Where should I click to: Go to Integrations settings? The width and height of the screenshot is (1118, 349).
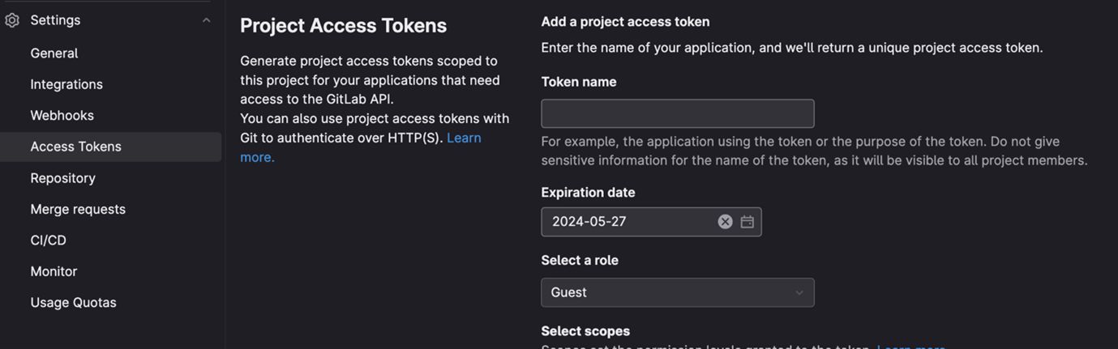point(66,84)
